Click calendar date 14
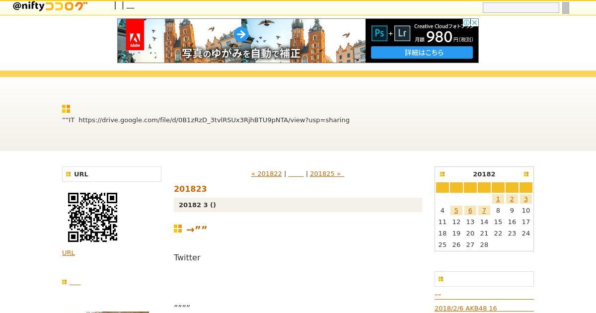This screenshot has width=596, height=313. [x=484, y=222]
